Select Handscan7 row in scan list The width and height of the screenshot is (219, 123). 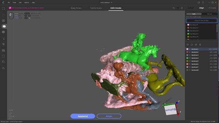point(202,67)
